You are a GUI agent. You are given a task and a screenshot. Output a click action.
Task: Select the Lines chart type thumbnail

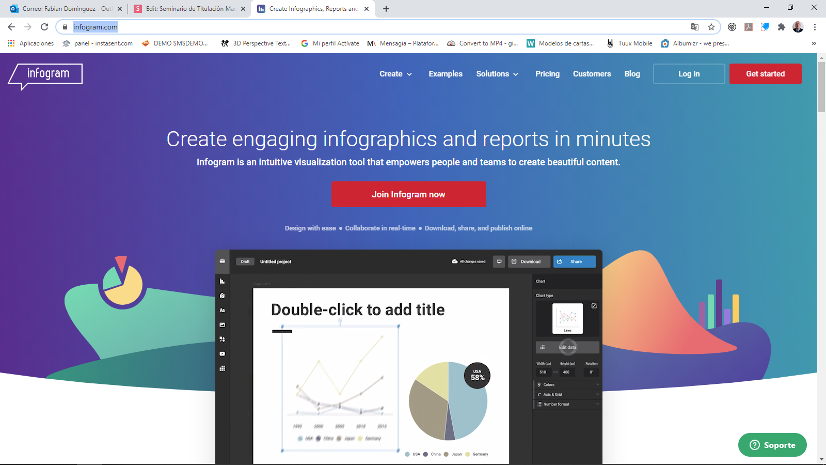567,318
